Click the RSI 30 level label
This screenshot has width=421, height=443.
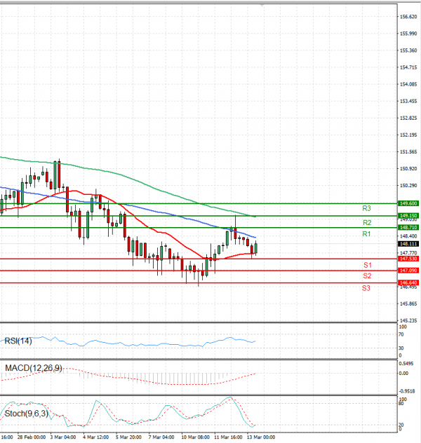pyautogui.click(x=401, y=348)
